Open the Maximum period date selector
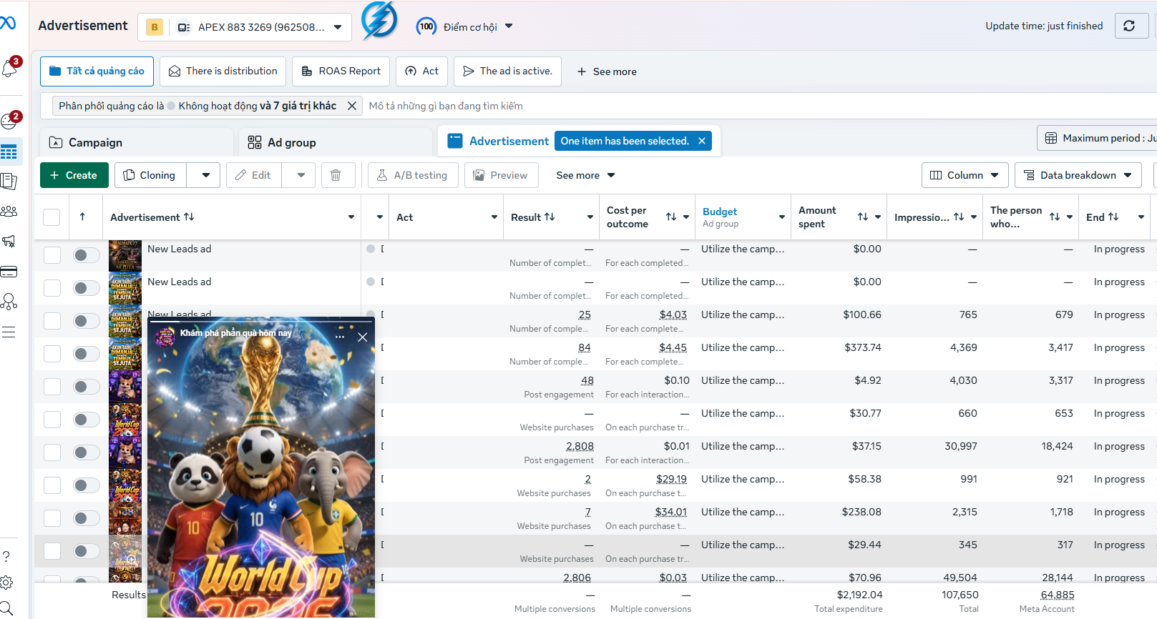Image resolution: width=1157 pixels, height=619 pixels. coord(1097,138)
